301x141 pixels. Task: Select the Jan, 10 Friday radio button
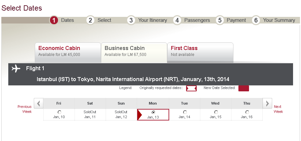tap(59, 112)
